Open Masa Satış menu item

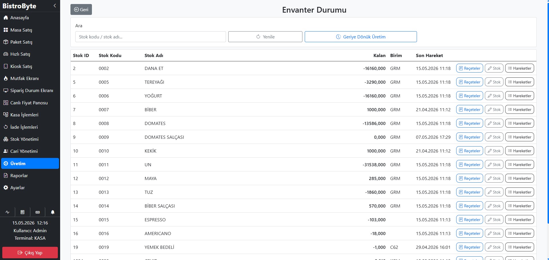coord(30,30)
